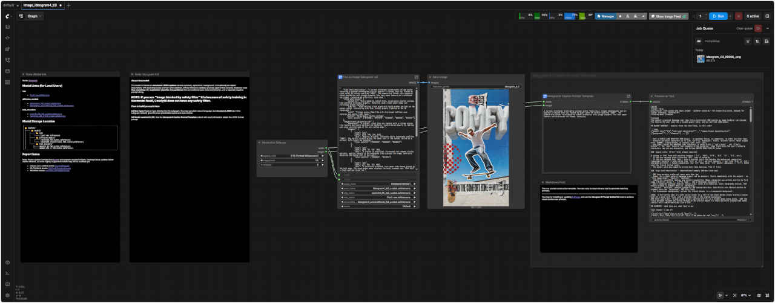Click the 0 active jobs button
Screen dimensions: 775x303
(753, 16)
